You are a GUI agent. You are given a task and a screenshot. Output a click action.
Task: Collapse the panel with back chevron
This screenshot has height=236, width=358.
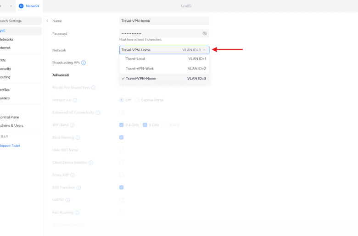pos(47,21)
